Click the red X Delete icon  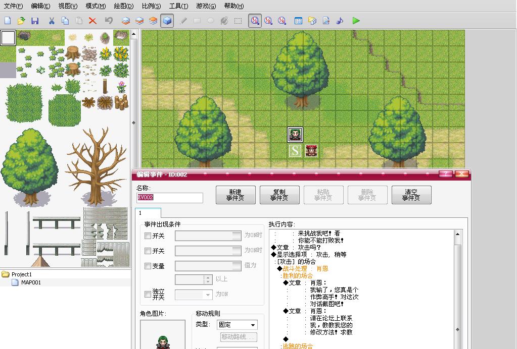point(92,21)
